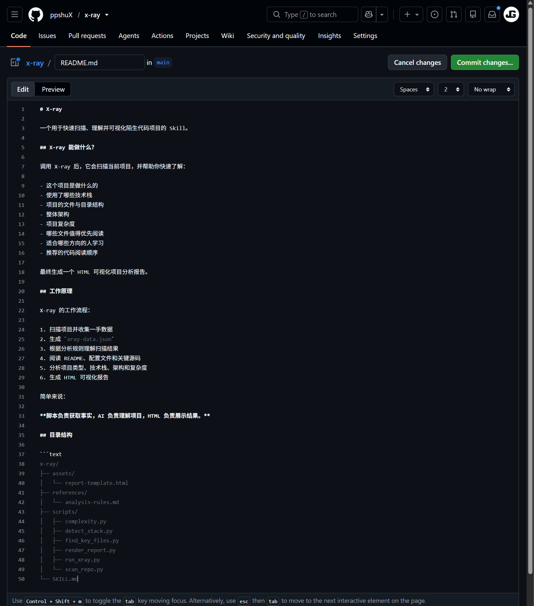Open repository Settings tab
Image resolution: width=534 pixels, height=606 pixels.
[365, 36]
